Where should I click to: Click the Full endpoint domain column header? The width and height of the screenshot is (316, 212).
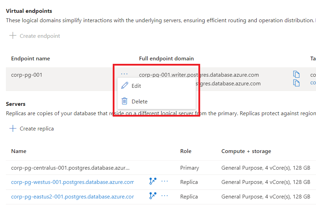pyautogui.click(x=166, y=59)
